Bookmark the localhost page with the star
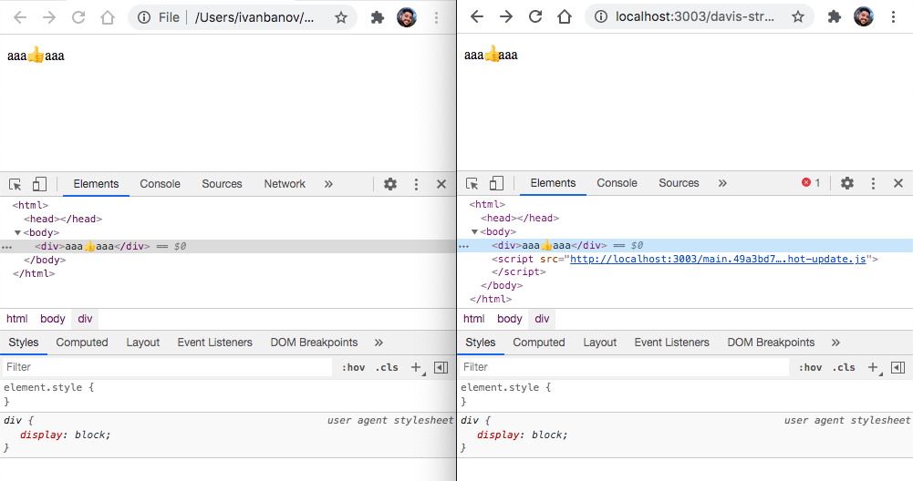Screen dimensions: 913x481 [798, 16]
